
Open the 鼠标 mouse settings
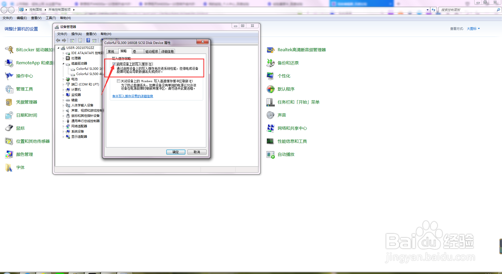(15, 128)
